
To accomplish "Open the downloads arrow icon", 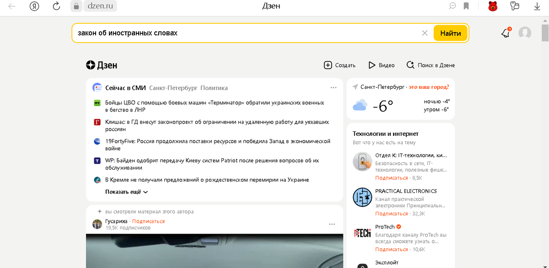I will (538, 6).
